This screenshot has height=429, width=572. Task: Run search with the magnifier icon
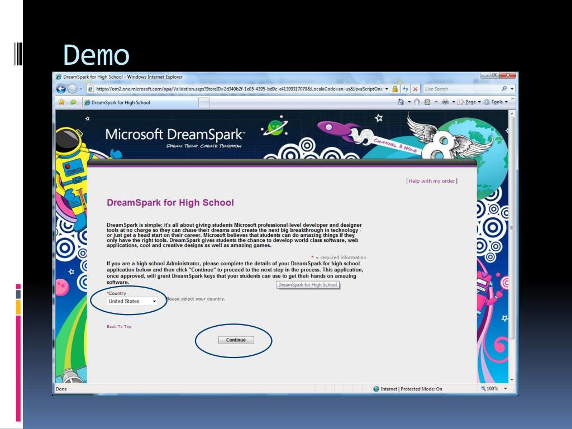click(504, 89)
